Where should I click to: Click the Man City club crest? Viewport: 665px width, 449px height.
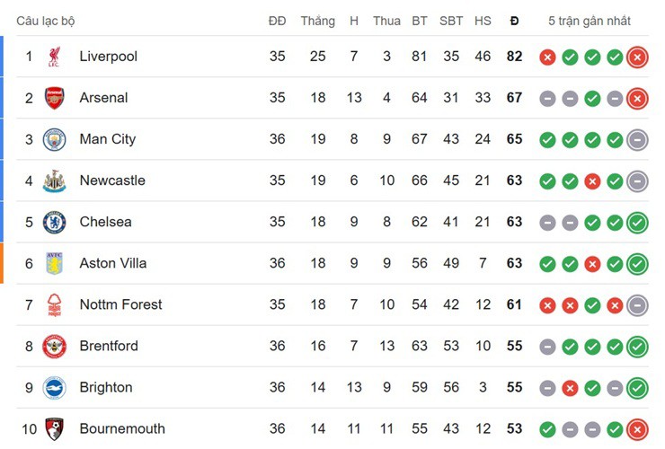tap(54, 139)
